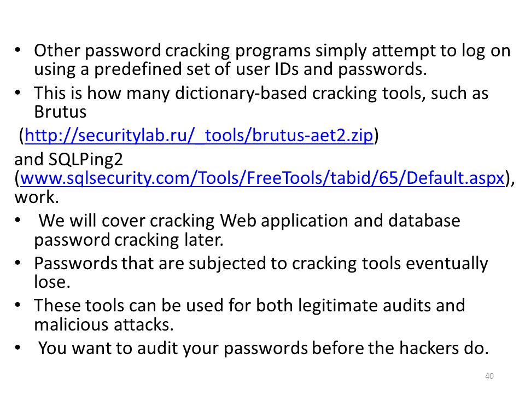The height and width of the screenshot is (394, 525).
Task: Click the bullet before 'You want to audit'
Action: pos(17,348)
